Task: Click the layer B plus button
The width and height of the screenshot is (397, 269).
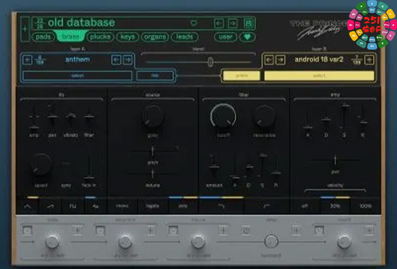Action: [369, 60]
